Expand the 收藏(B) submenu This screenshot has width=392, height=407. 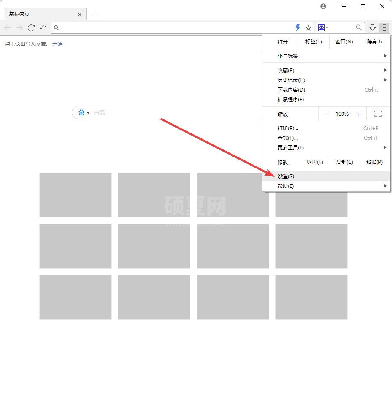[326, 71]
